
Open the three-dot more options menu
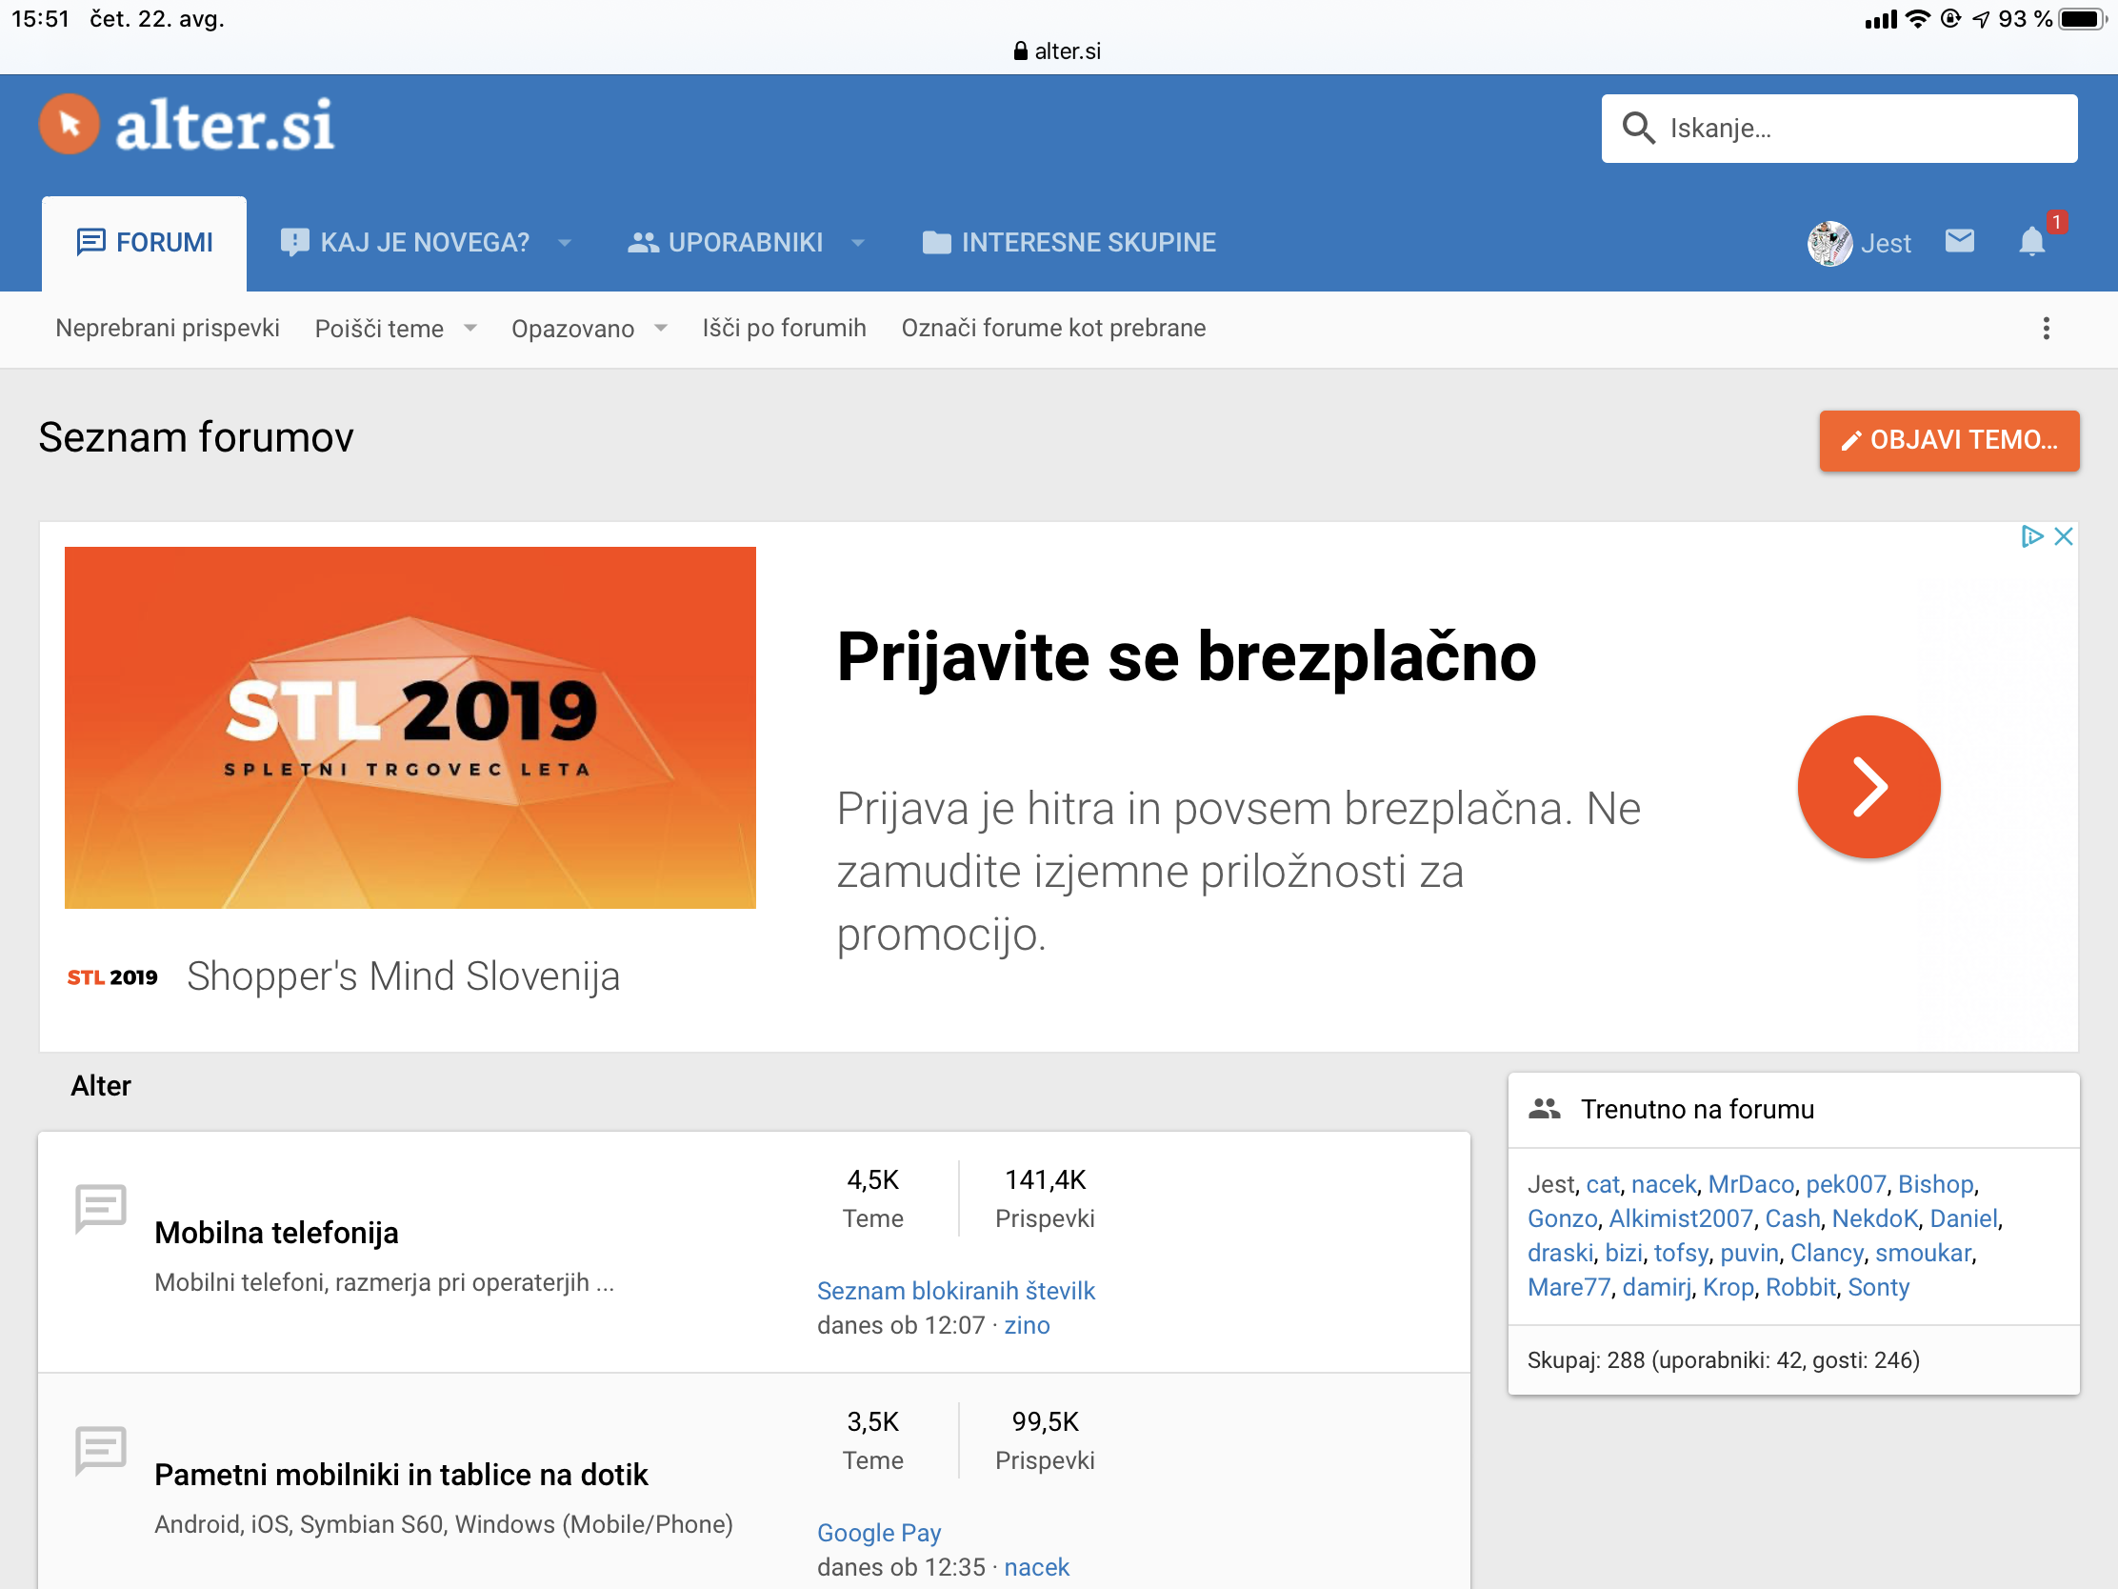point(2046,329)
